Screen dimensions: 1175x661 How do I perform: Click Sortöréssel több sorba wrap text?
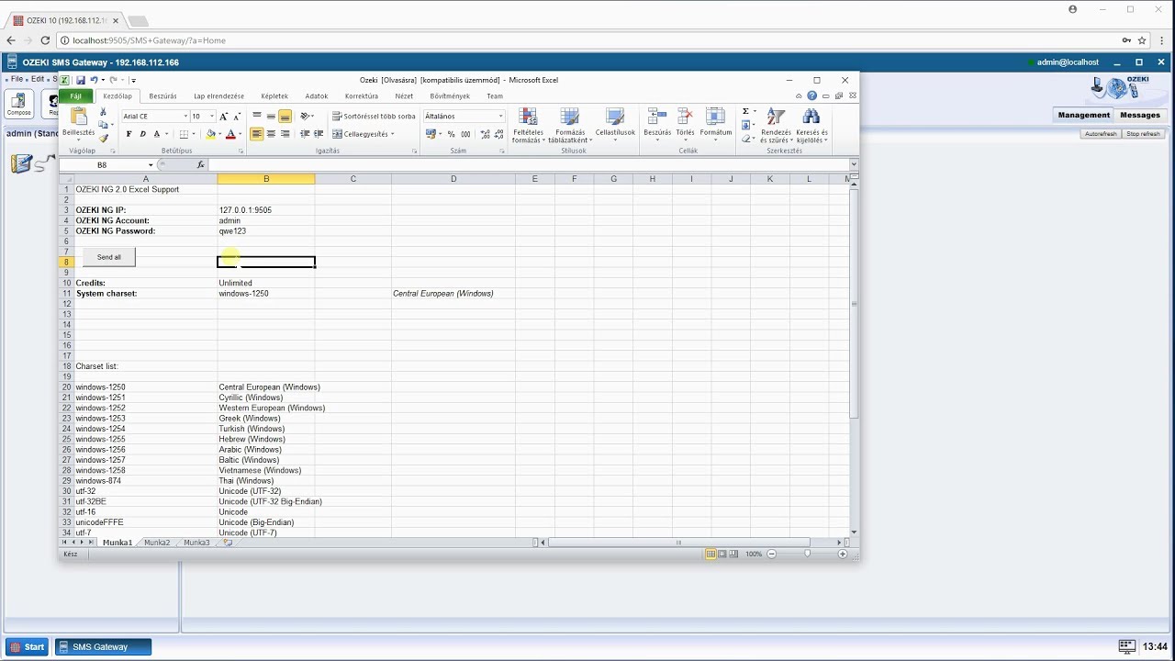click(374, 117)
